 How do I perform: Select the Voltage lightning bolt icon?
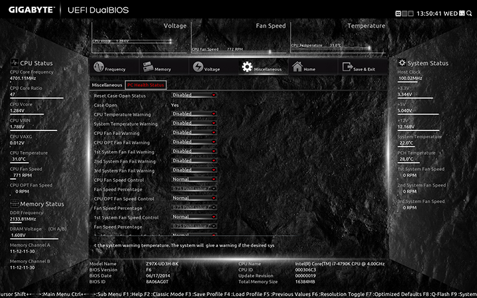pos(198,68)
